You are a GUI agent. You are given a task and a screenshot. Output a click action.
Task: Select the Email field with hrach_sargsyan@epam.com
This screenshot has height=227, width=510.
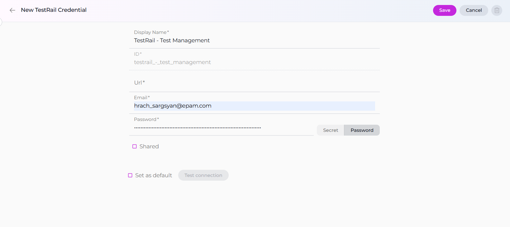[254, 106]
